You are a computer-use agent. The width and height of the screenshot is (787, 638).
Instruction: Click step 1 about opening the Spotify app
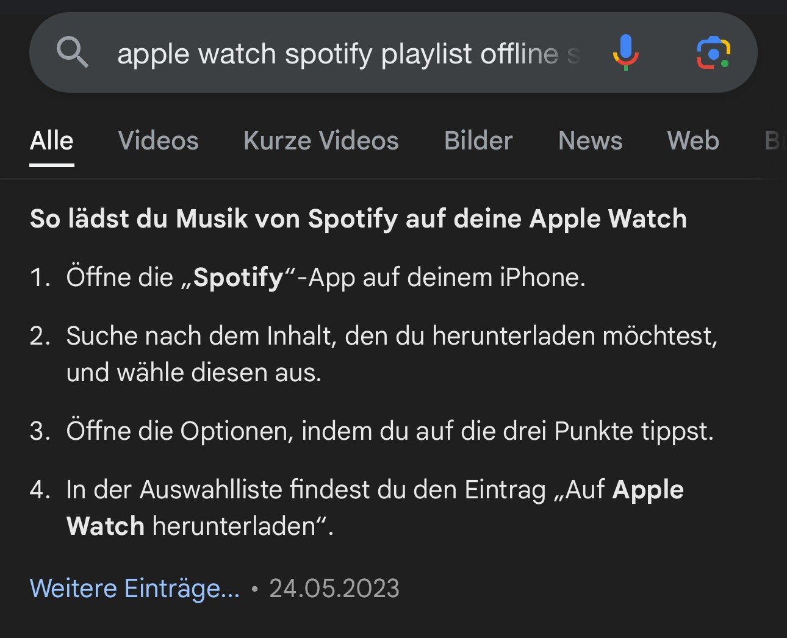click(326, 278)
